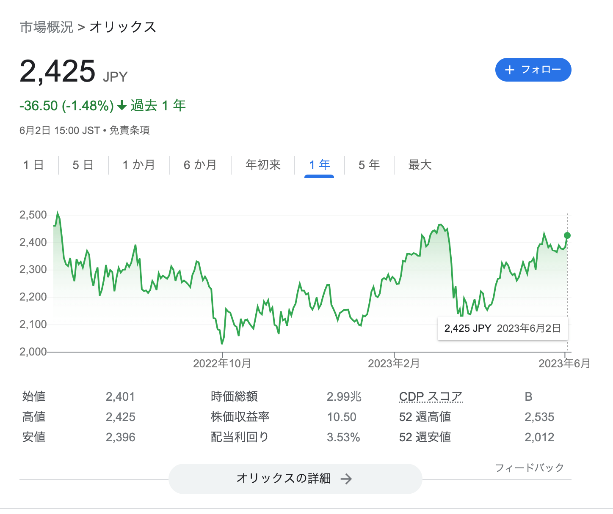Click the plus icon on the フォロー button
Image resolution: width=613 pixels, height=514 pixels.
tap(510, 70)
